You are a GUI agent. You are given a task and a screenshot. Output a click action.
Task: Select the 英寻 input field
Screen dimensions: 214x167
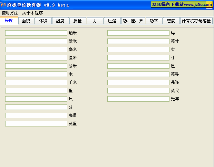tap(138, 74)
